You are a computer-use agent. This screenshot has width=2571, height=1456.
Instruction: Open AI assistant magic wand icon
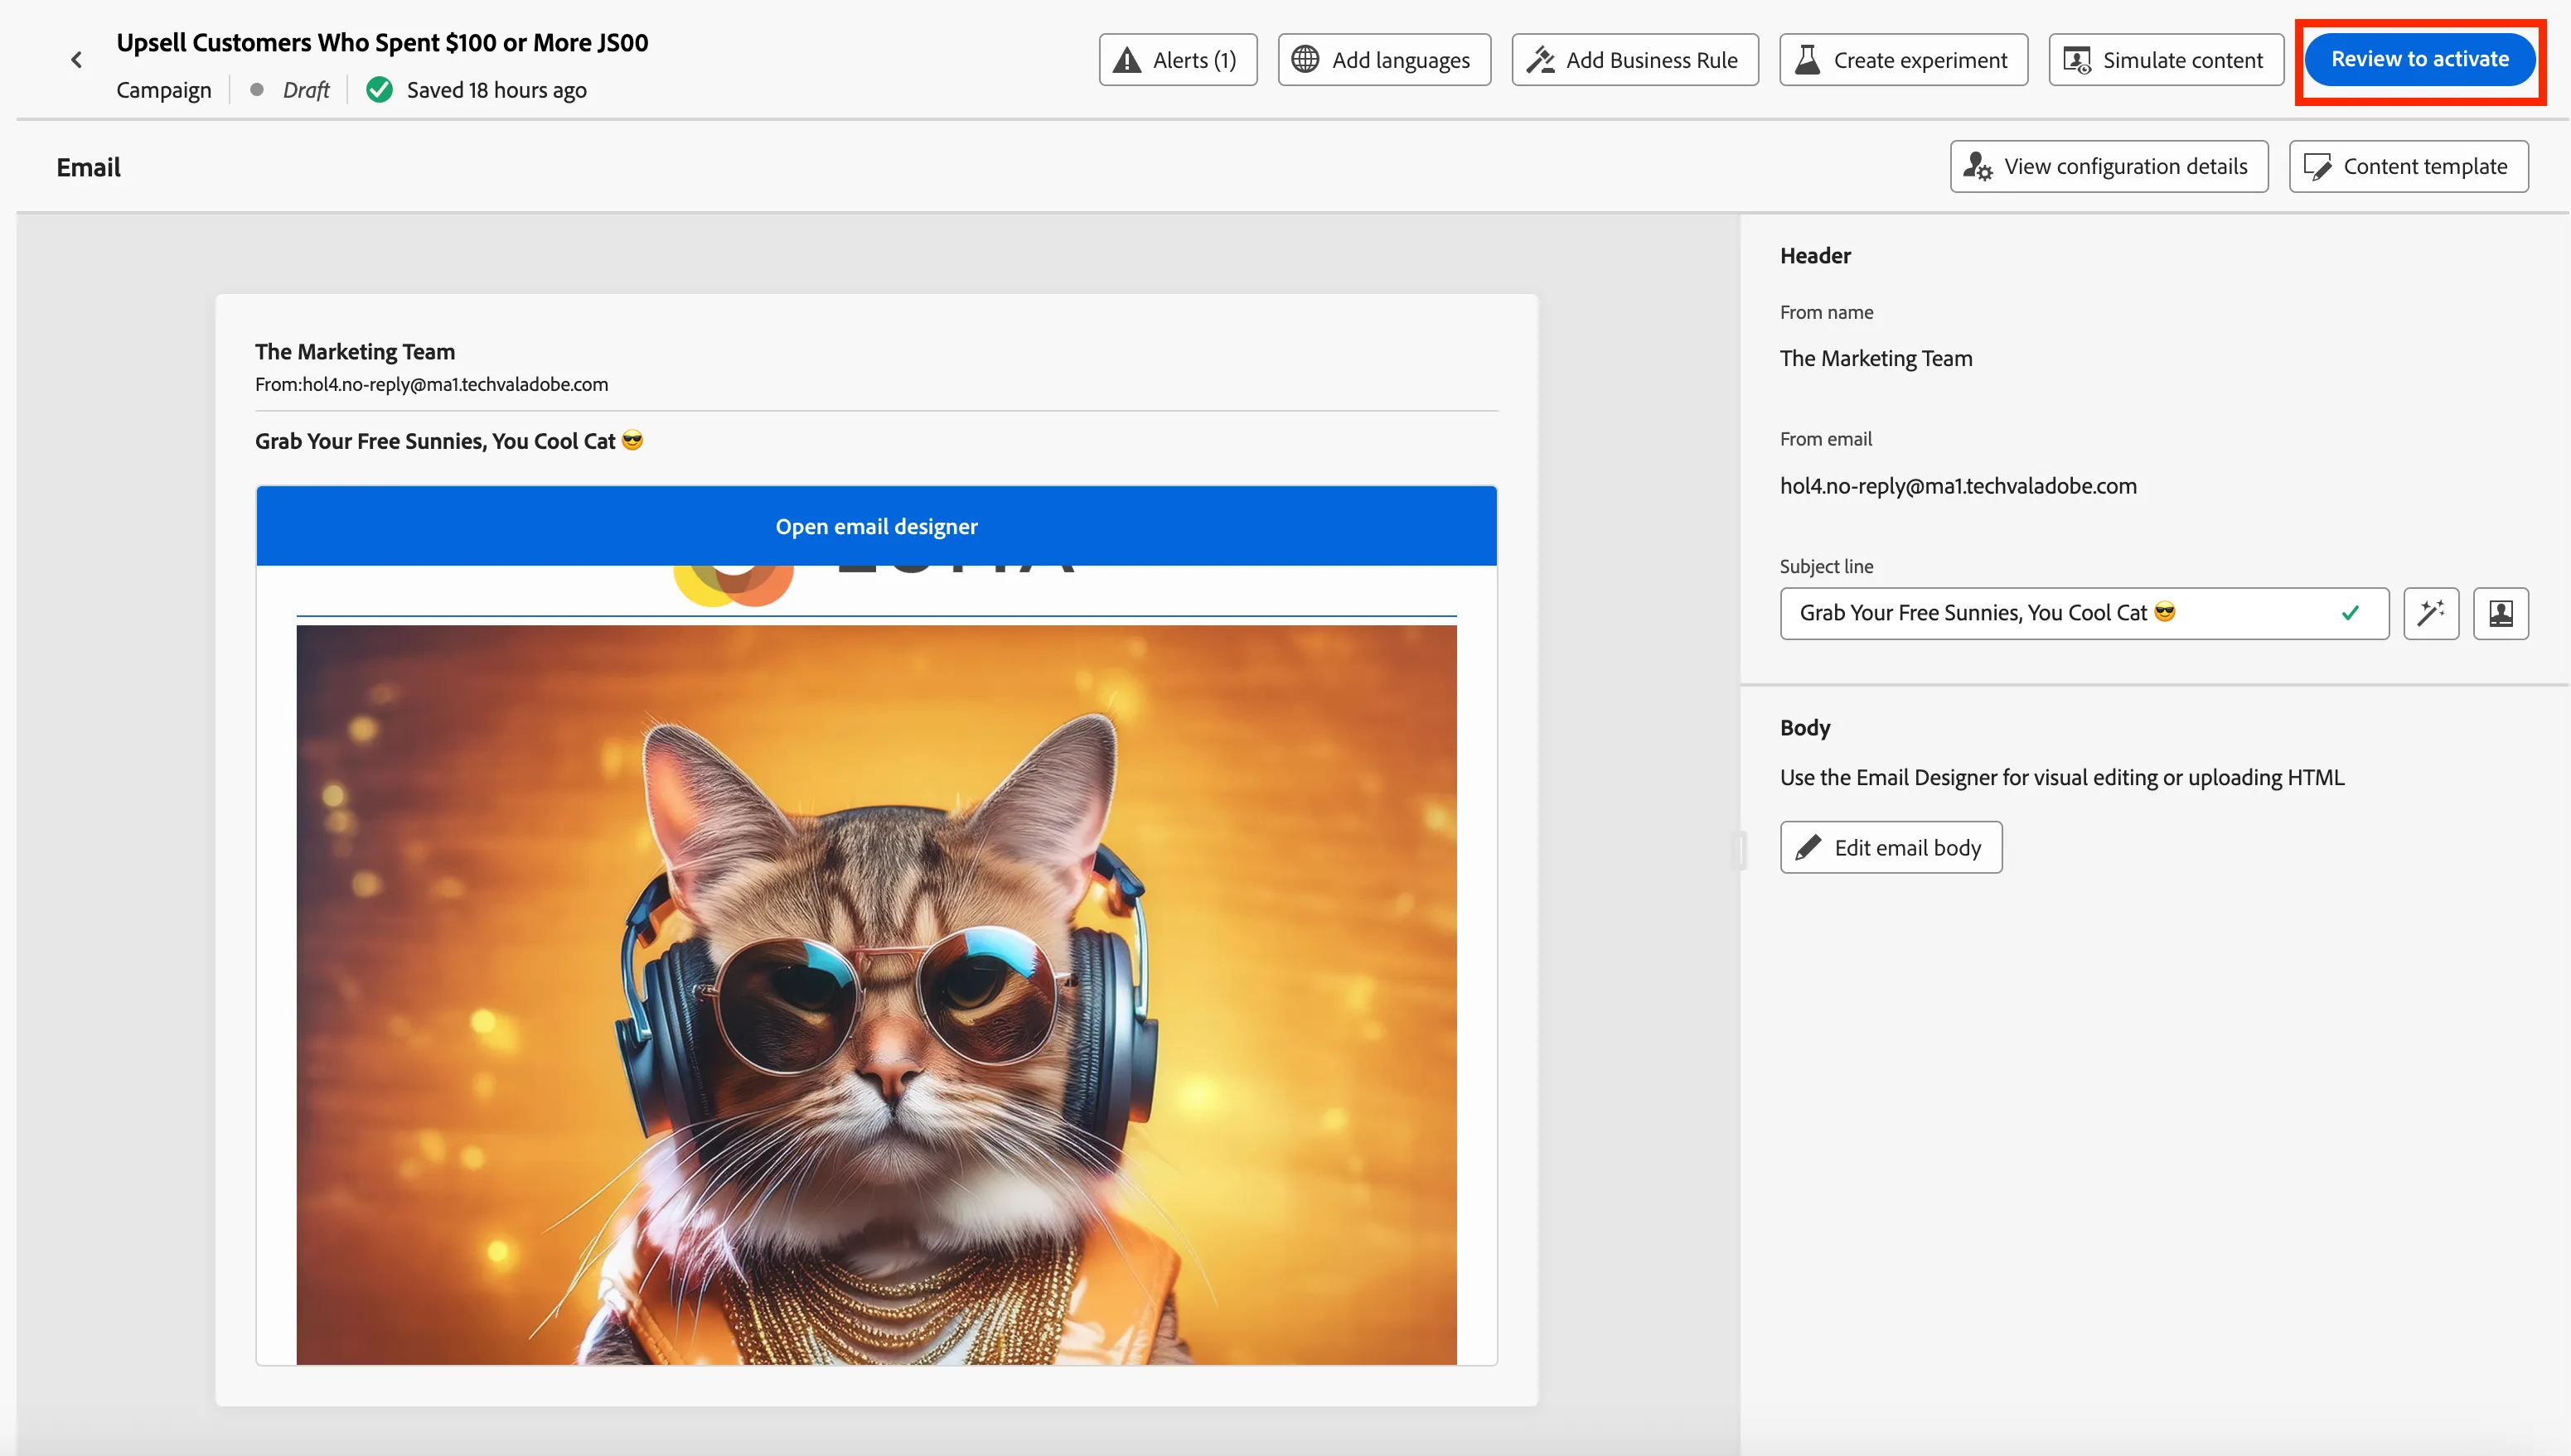coord(2431,613)
